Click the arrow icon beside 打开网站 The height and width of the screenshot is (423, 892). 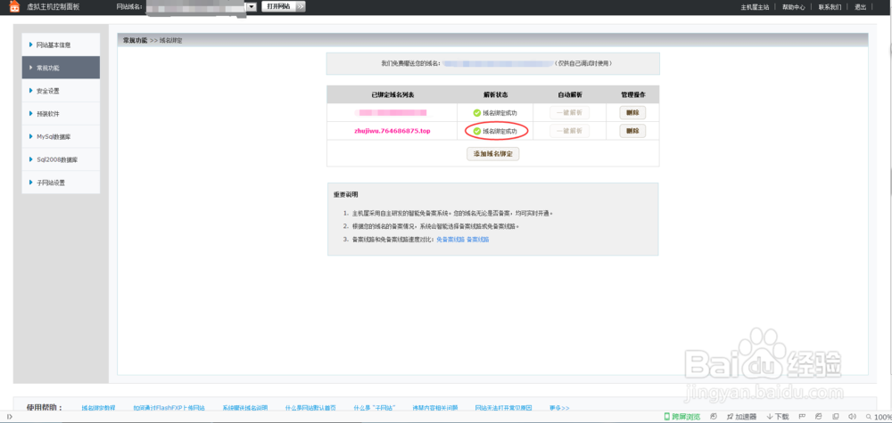coord(301,7)
